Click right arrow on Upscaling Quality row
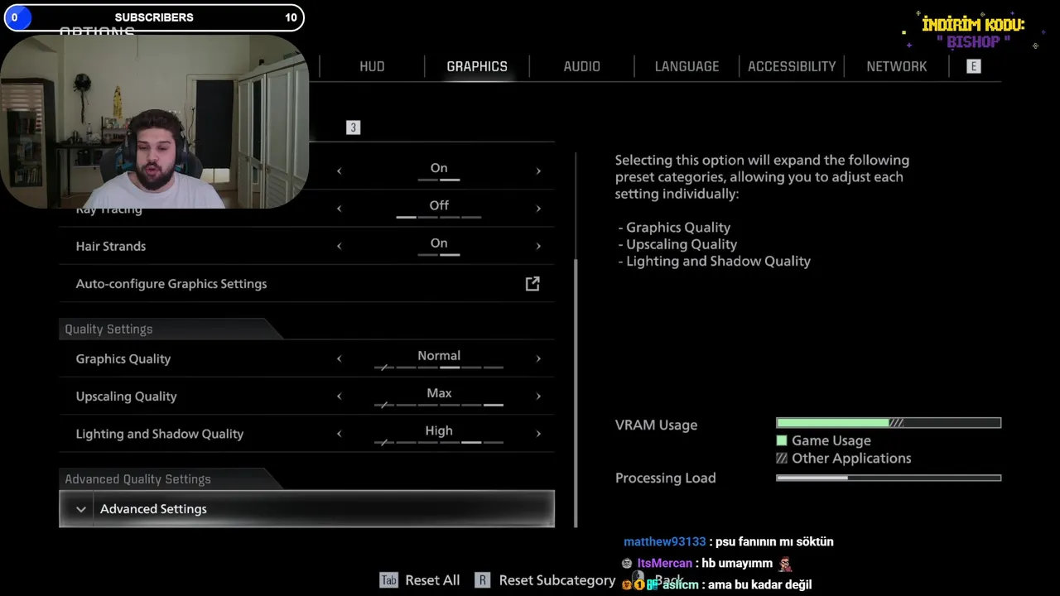This screenshot has width=1060, height=596. point(538,396)
